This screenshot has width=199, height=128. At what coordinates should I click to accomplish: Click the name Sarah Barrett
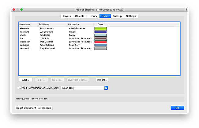click(47, 28)
